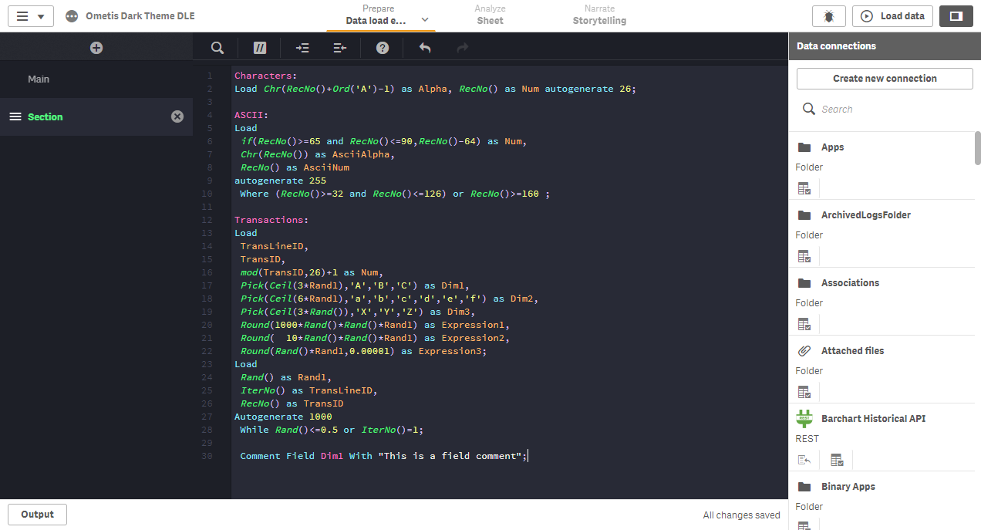This screenshot has width=981, height=530.
Task: Open the syntax help
Action: click(x=382, y=47)
